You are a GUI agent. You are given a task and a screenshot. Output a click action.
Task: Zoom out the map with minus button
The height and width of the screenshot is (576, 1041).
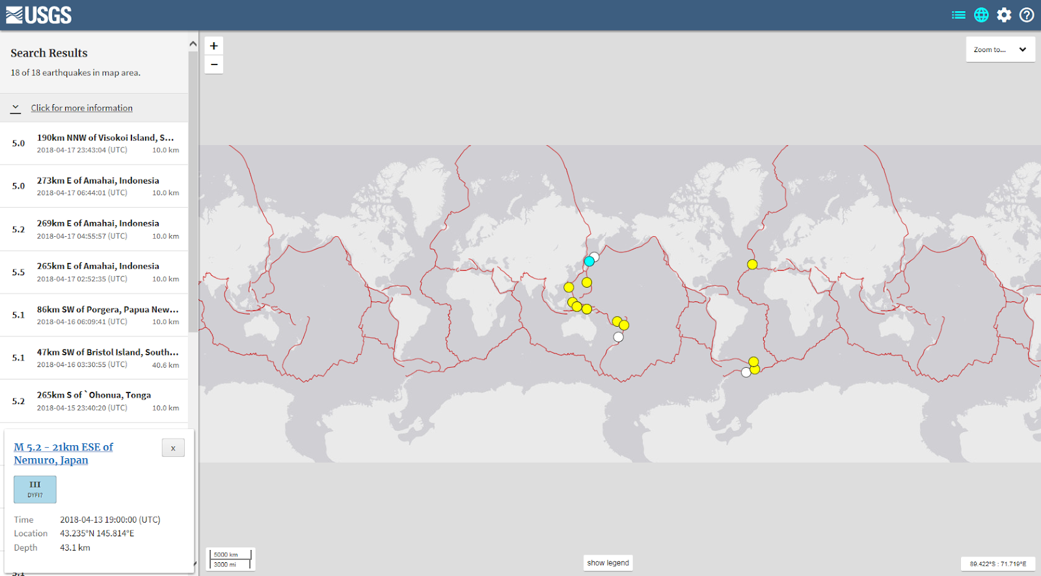214,64
